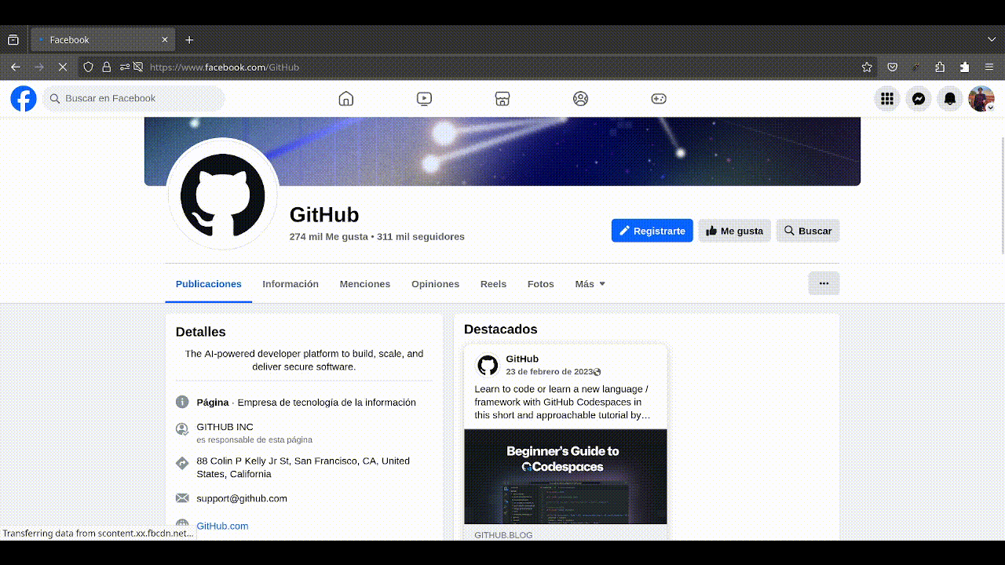This screenshot has height=565, width=1005.
Task: Click the site security padlock icon
Action: [x=107, y=67]
